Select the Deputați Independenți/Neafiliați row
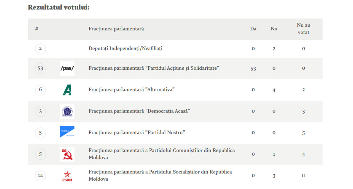Screen dimensions: 353x189 (175, 49)
